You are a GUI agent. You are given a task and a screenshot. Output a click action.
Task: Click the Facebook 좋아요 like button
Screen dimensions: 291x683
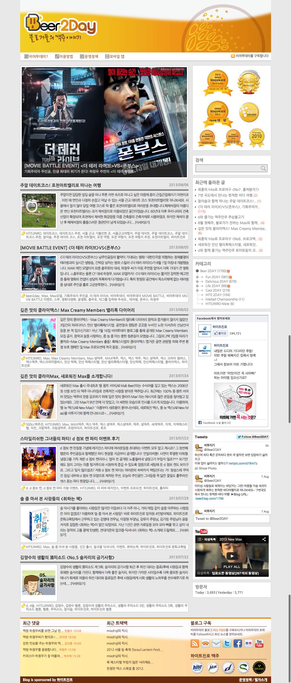[220, 333]
